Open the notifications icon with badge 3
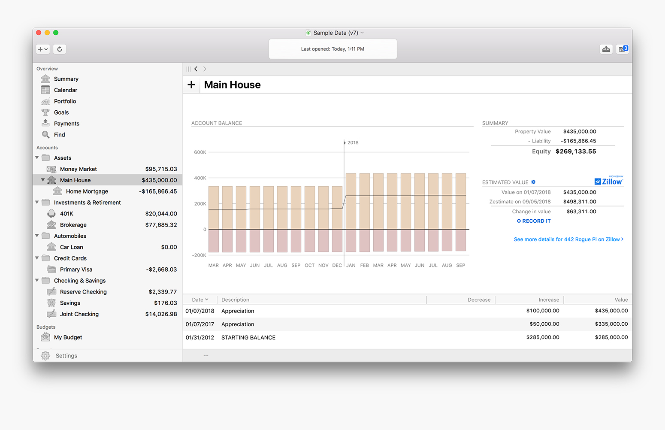This screenshot has width=665, height=430. [623, 49]
